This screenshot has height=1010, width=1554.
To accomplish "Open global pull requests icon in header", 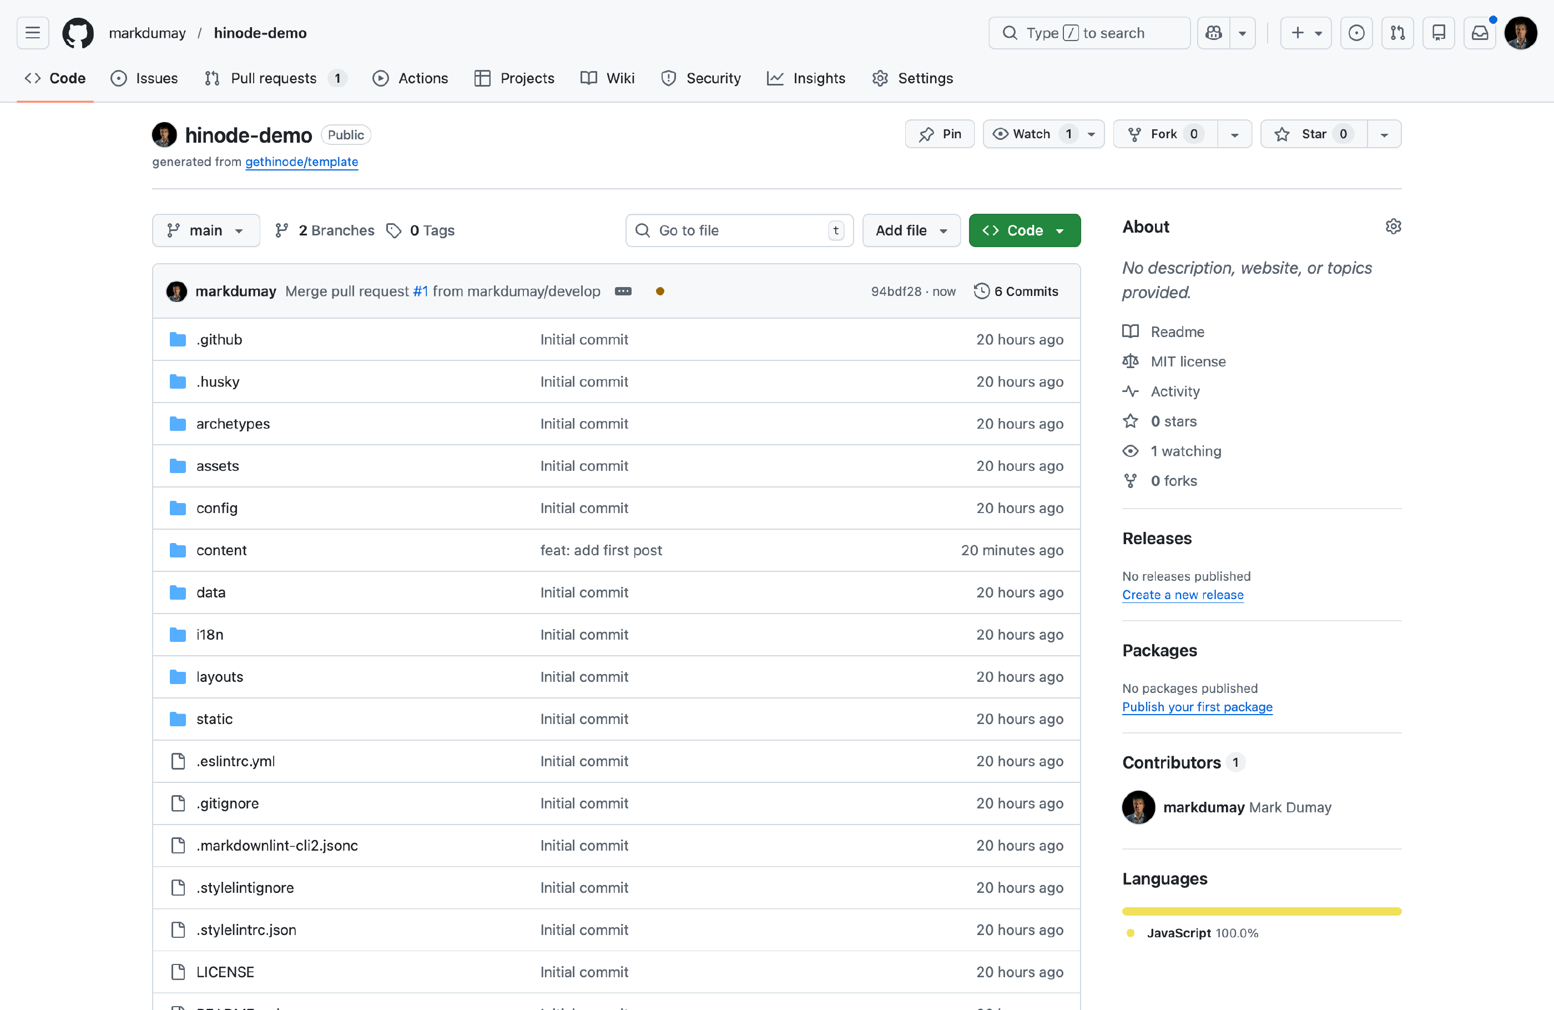I will click(x=1397, y=33).
